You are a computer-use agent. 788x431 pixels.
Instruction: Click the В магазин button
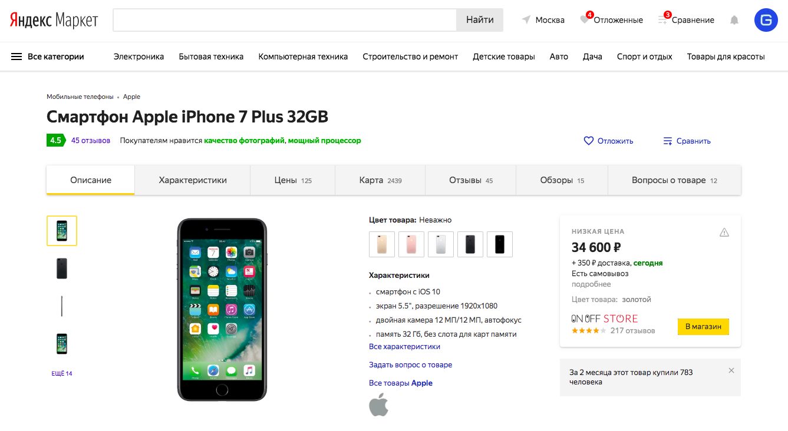pos(703,327)
